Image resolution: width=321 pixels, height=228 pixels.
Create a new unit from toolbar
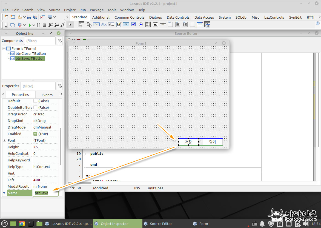[6, 17]
